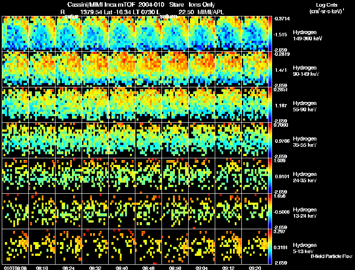The width and height of the screenshot is (355, 270).
Task: Open the 24-35 keV panel at 08:56
Action: pos(175,176)
